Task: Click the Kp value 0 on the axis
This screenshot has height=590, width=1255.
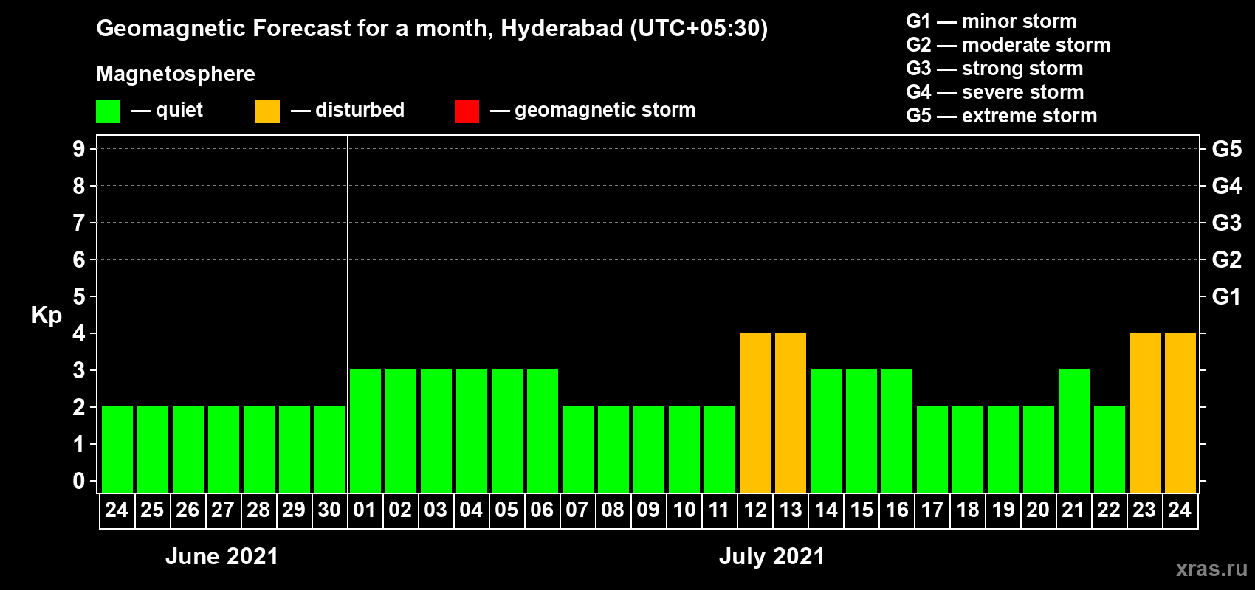Action: (79, 481)
